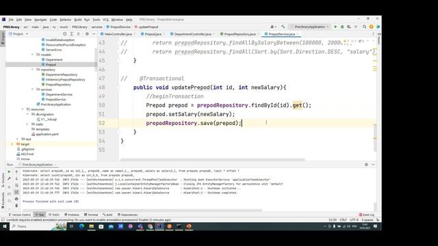Toggle the Structure side panel
Viewport: 438px width, 246px height.
(3, 180)
